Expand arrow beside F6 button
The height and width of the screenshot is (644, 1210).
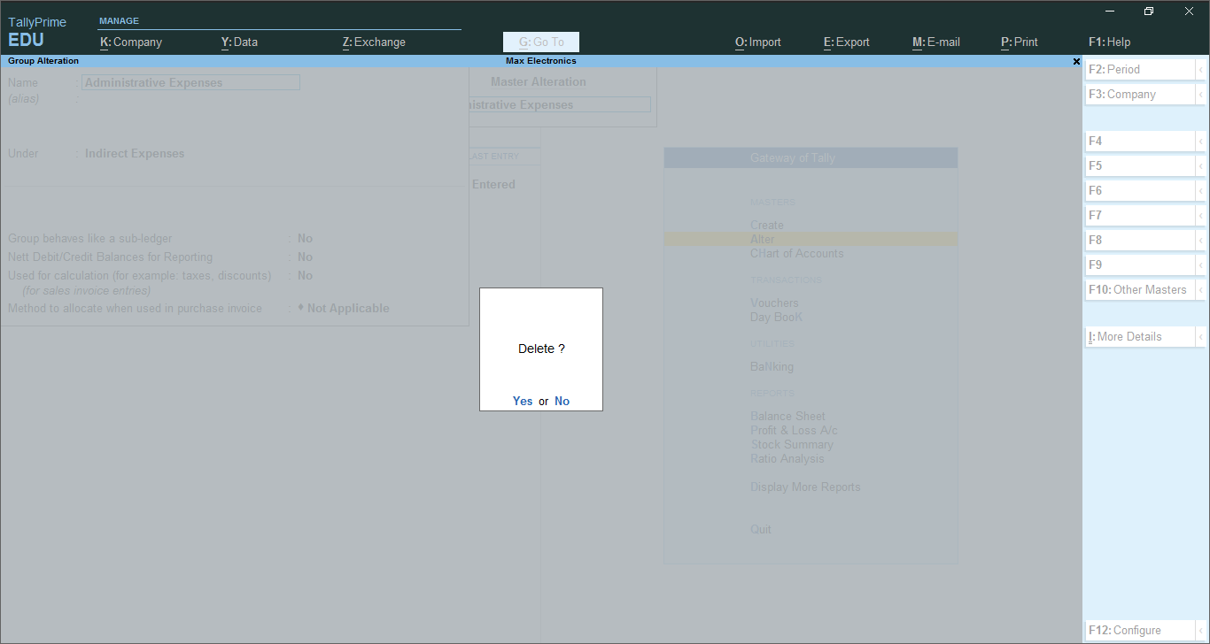click(x=1200, y=190)
